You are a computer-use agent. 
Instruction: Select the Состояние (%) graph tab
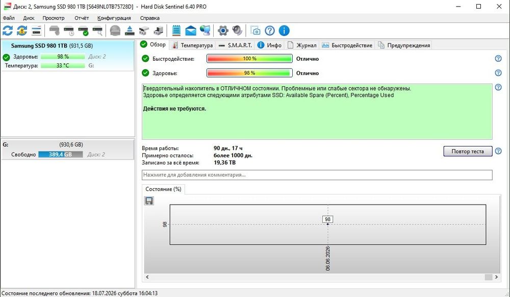coord(163,189)
